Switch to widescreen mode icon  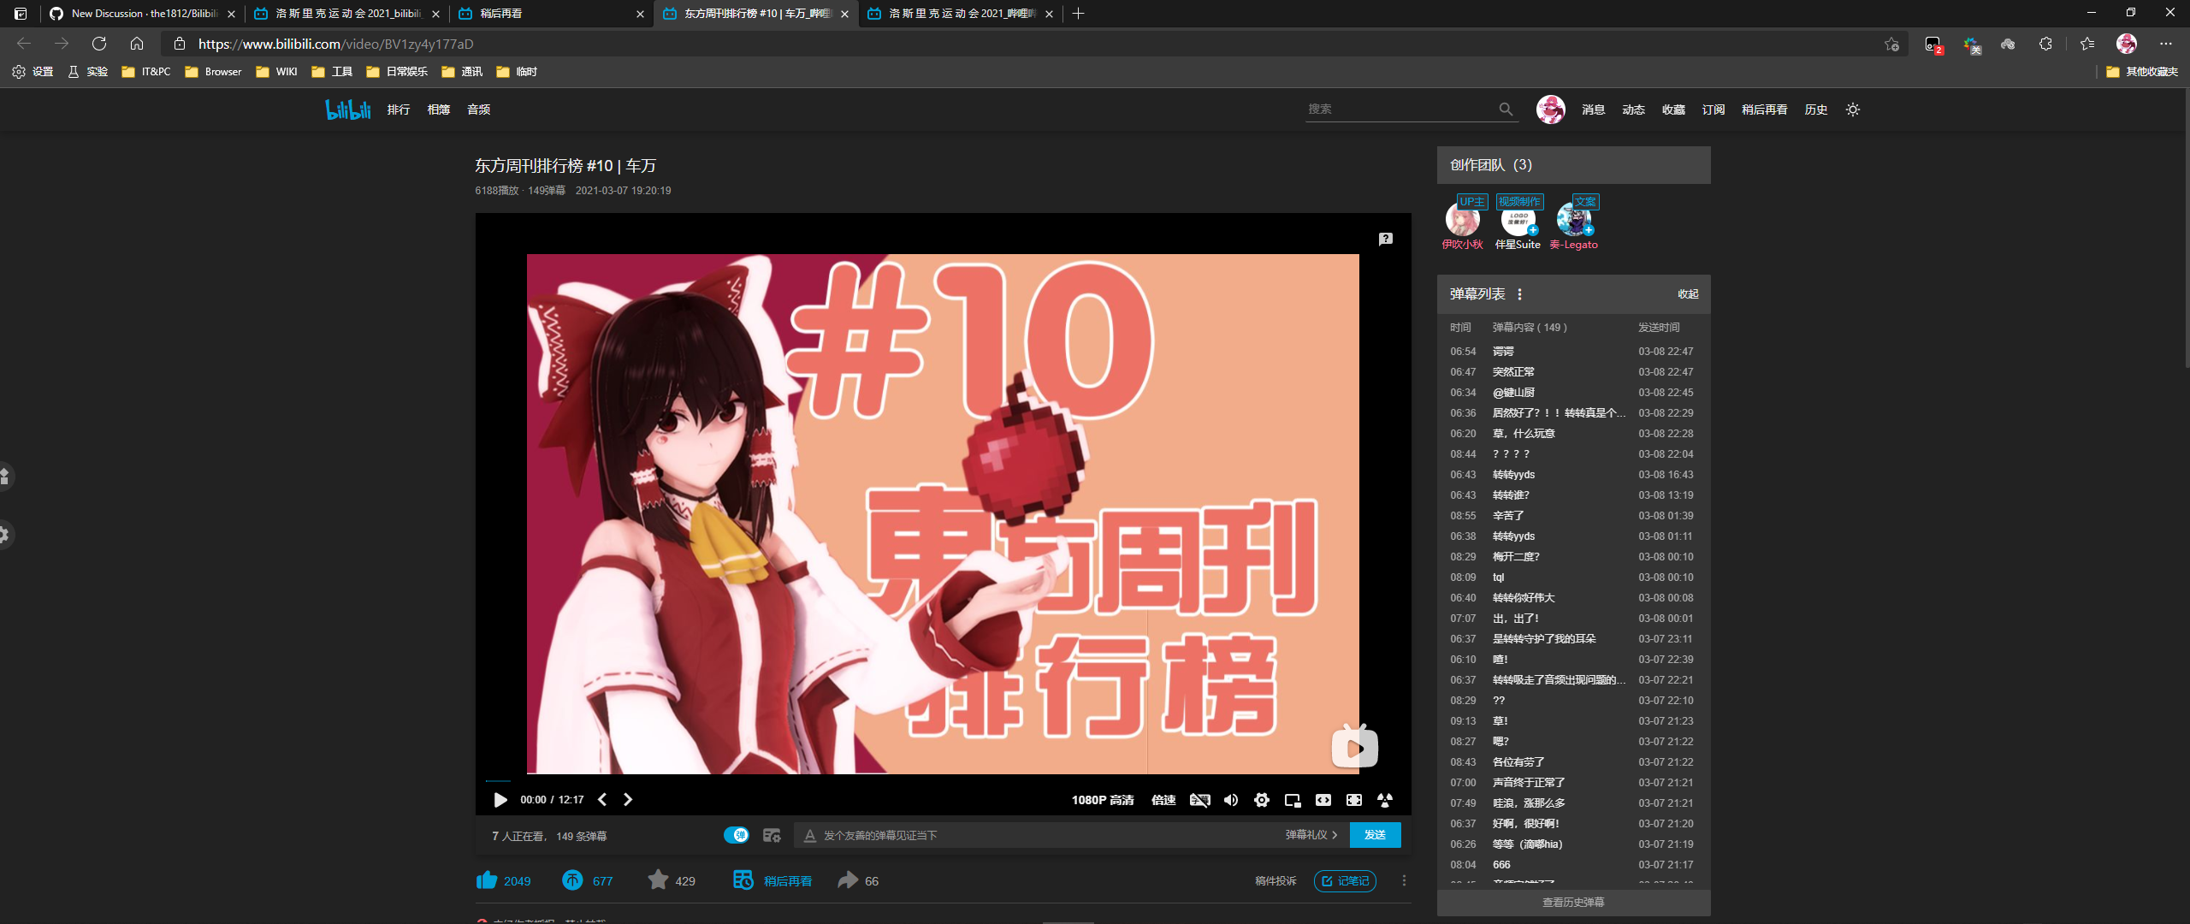pos(1323,800)
